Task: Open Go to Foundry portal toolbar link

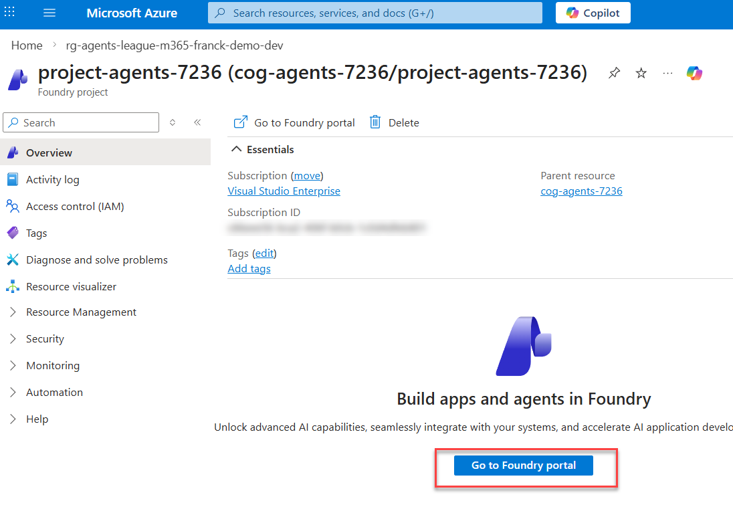Action: (294, 122)
